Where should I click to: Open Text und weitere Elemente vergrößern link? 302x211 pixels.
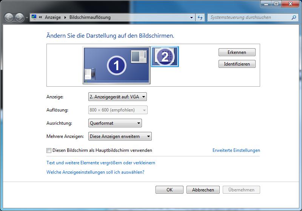tap(101, 163)
